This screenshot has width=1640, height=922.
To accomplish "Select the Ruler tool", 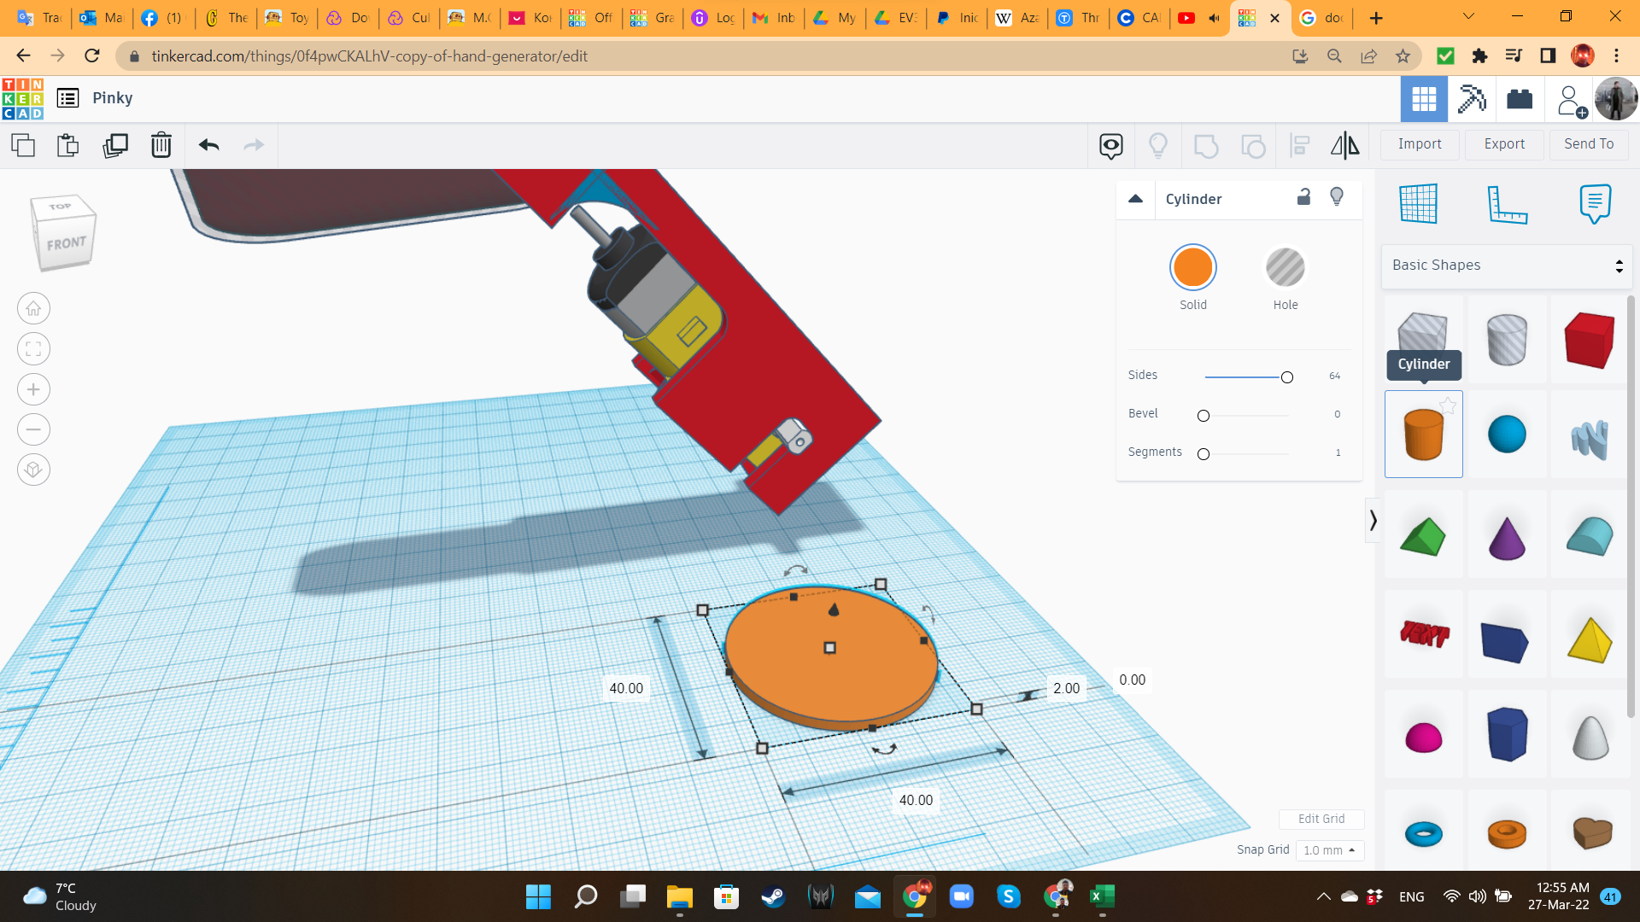I will pyautogui.click(x=1507, y=204).
